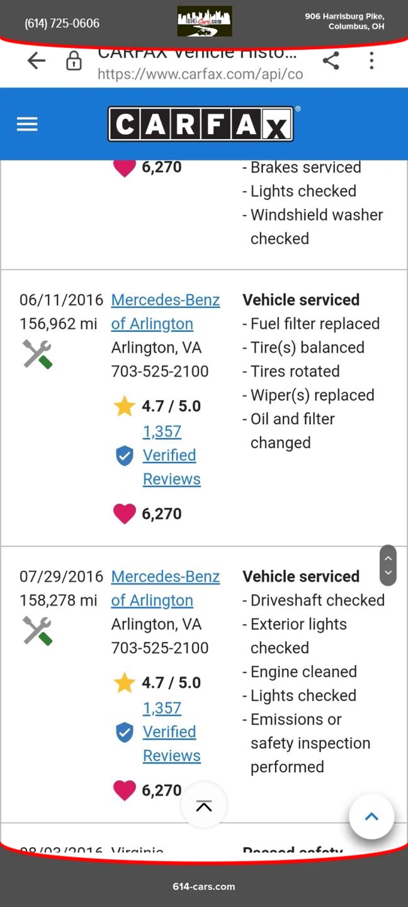
Task: Open the CARFAX hamburger menu
Action: (x=27, y=124)
